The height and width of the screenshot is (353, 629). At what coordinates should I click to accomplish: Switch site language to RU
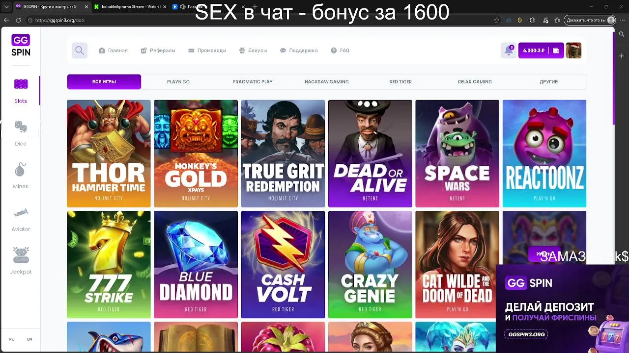click(12, 339)
